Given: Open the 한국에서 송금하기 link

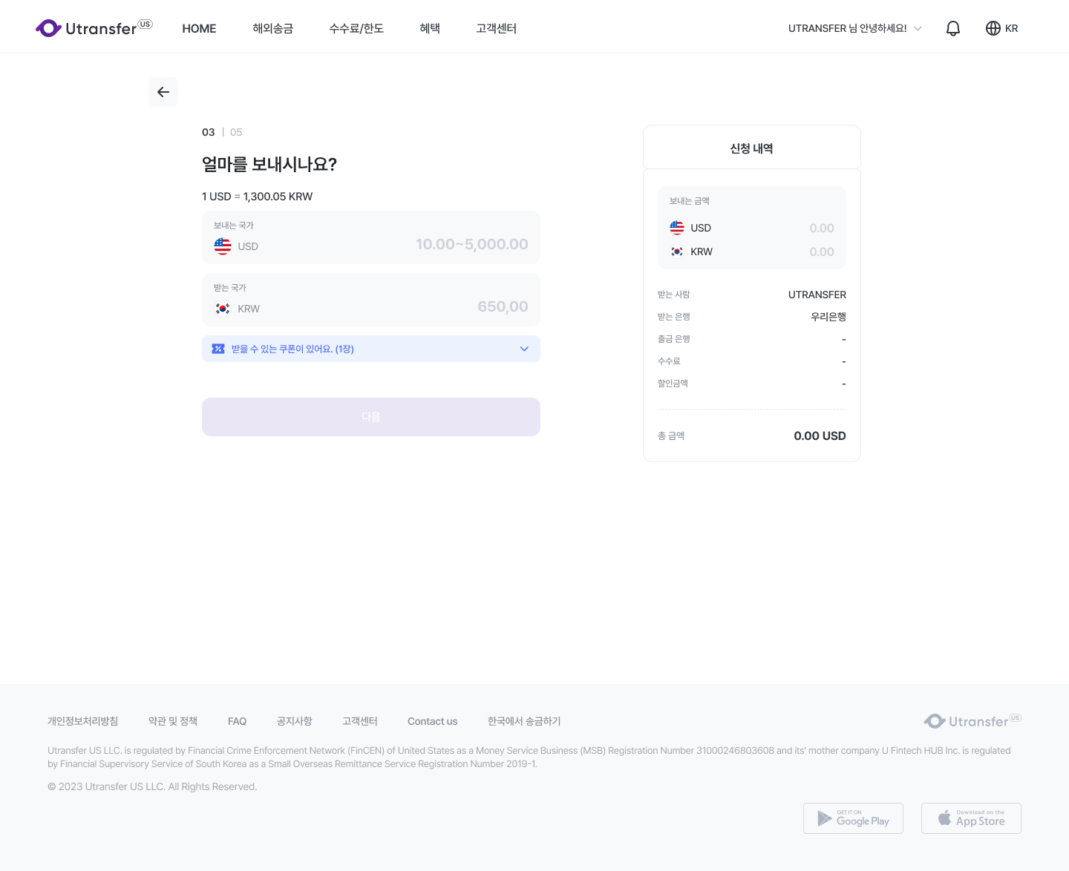Looking at the screenshot, I should (524, 721).
